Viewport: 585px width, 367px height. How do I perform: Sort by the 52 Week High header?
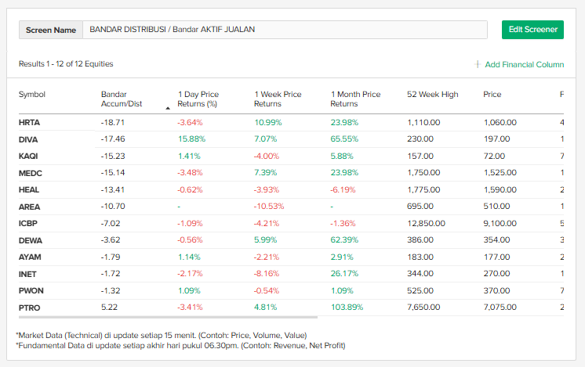coord(432,95)
